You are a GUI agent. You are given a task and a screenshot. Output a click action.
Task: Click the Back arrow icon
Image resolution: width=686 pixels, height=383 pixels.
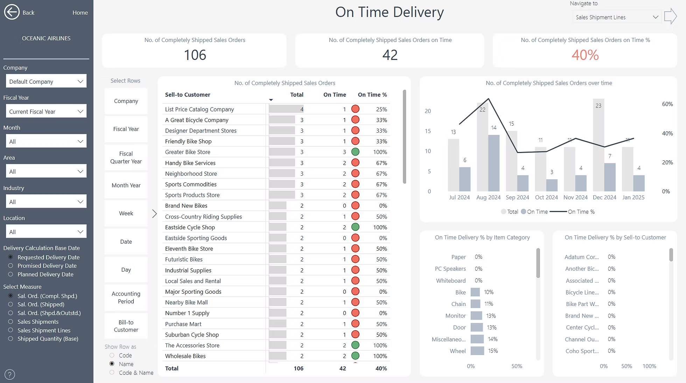(12, 12)
